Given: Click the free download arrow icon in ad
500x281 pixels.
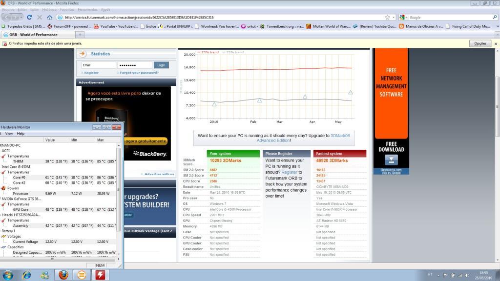Looking at the screenshot, I should click(x=391, y=160).
